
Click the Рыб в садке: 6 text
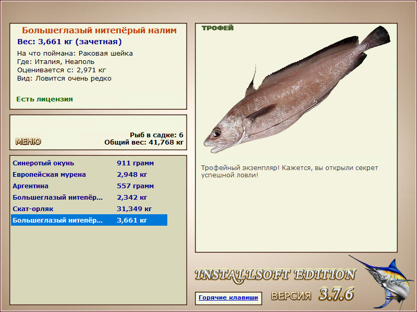point(157,135)
